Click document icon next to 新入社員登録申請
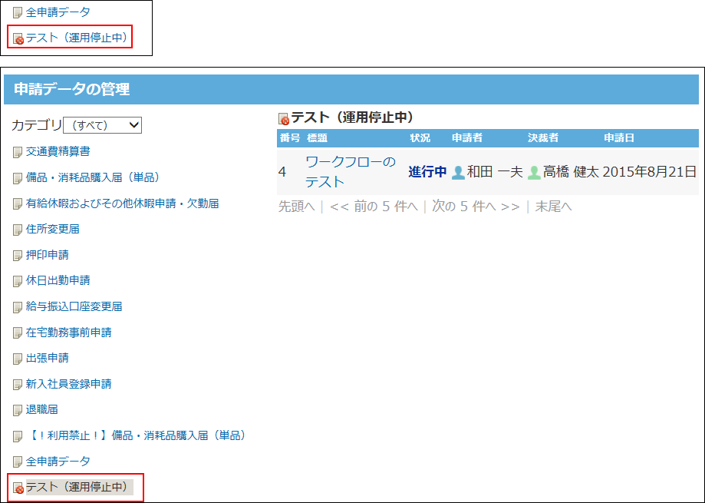The height and width of the screenshot is (503, 705). point(18,385)
